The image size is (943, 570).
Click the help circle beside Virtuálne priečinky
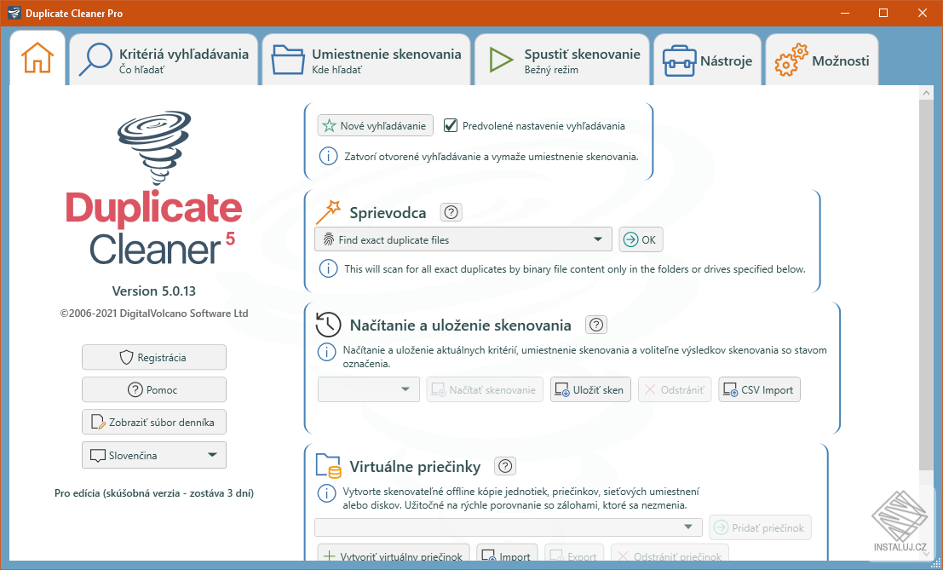pyautogui.click(x=504, y=465)
